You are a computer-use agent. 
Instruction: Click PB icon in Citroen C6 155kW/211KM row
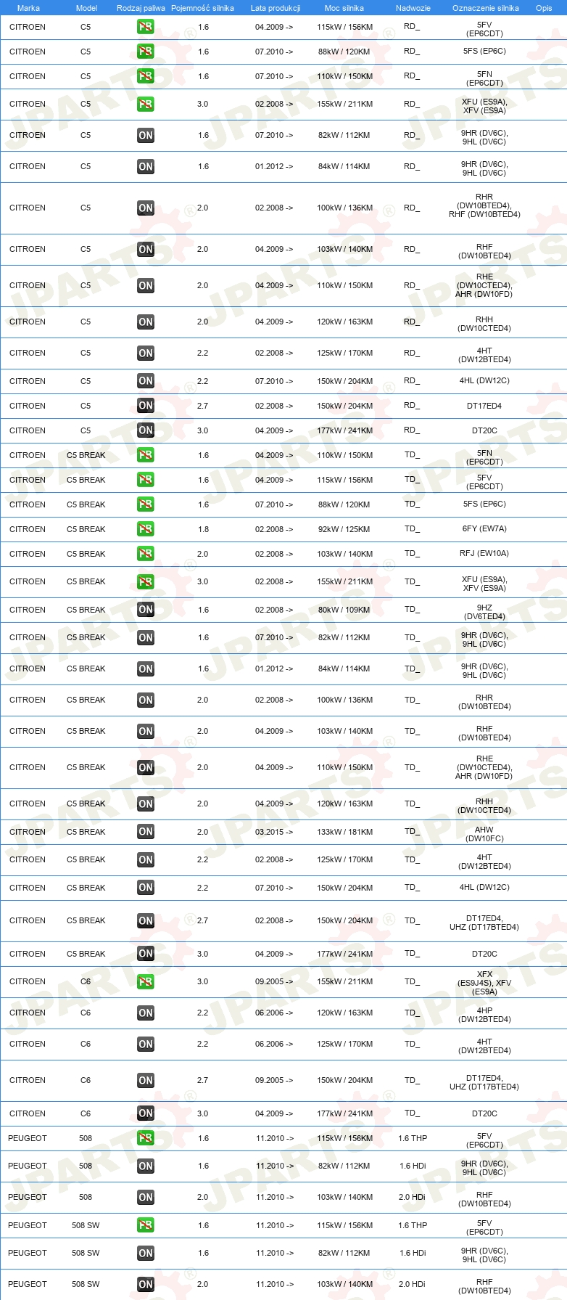(x=146, y=981)
